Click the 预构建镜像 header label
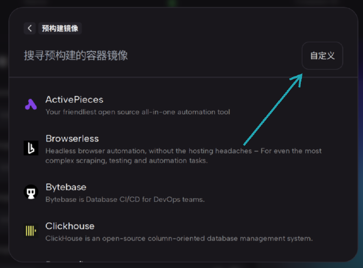 click(62, 29)
